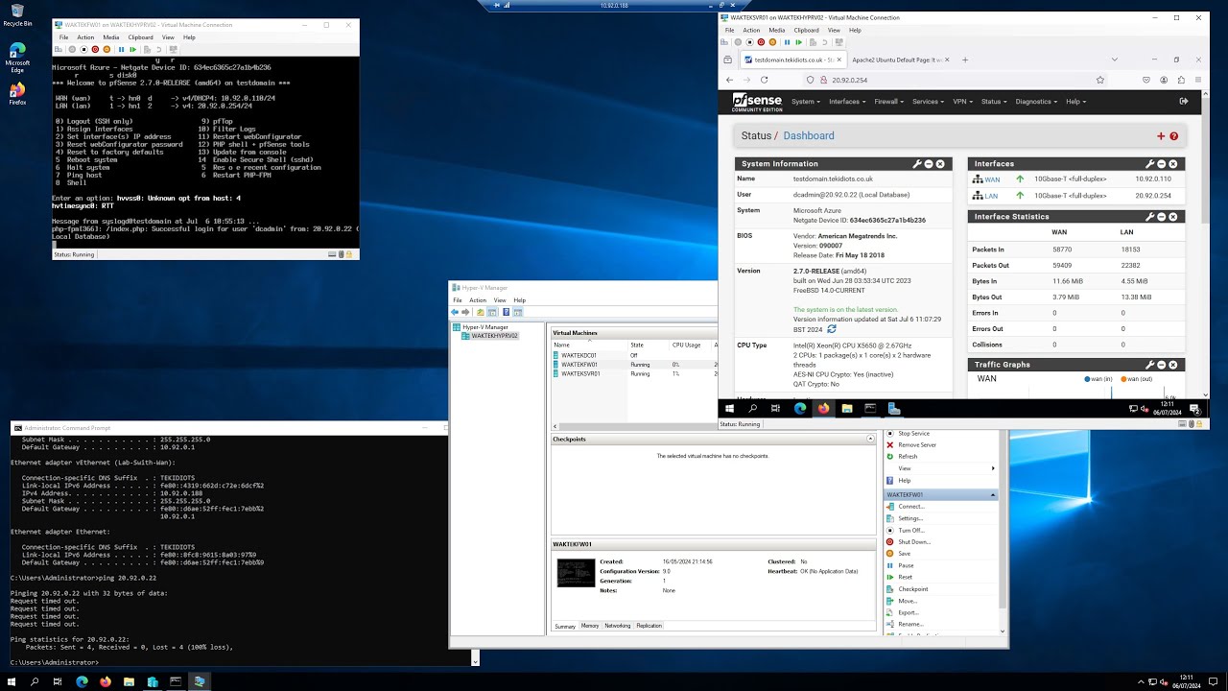Click Hyper-V Manager toolbar help icon
Viewport: 1228px width, 691px height.
tap(505, 312)
